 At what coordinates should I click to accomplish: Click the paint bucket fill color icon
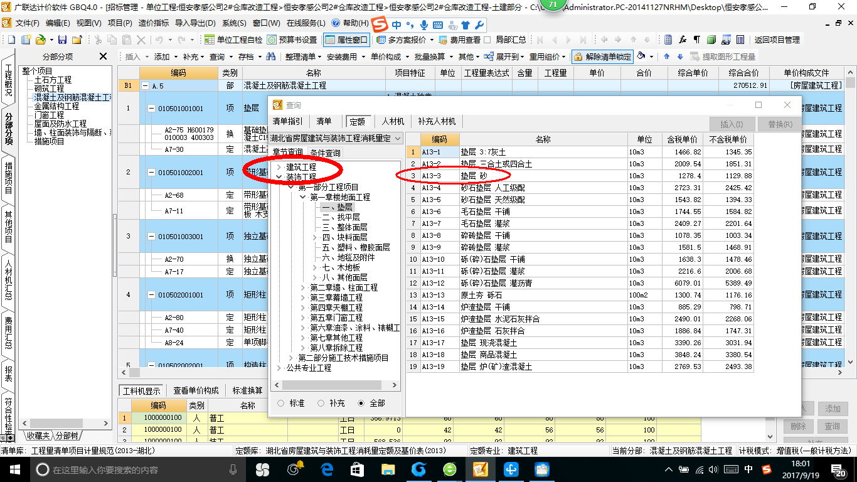(x=641, y=56)
